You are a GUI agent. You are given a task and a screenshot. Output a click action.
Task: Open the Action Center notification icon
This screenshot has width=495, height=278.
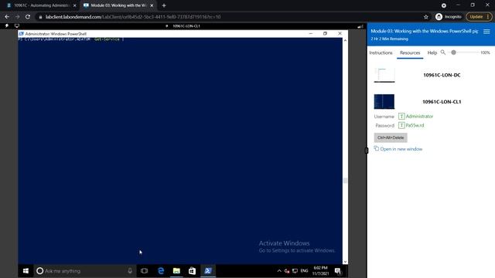(338, 271)
